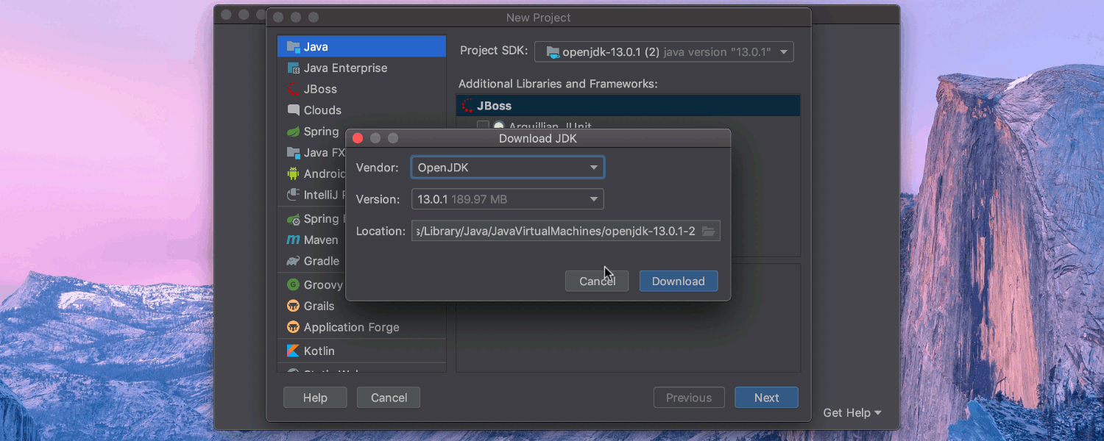Select the Grails orange icon
The image size is (1104, 441).
[x=293, y=306]
